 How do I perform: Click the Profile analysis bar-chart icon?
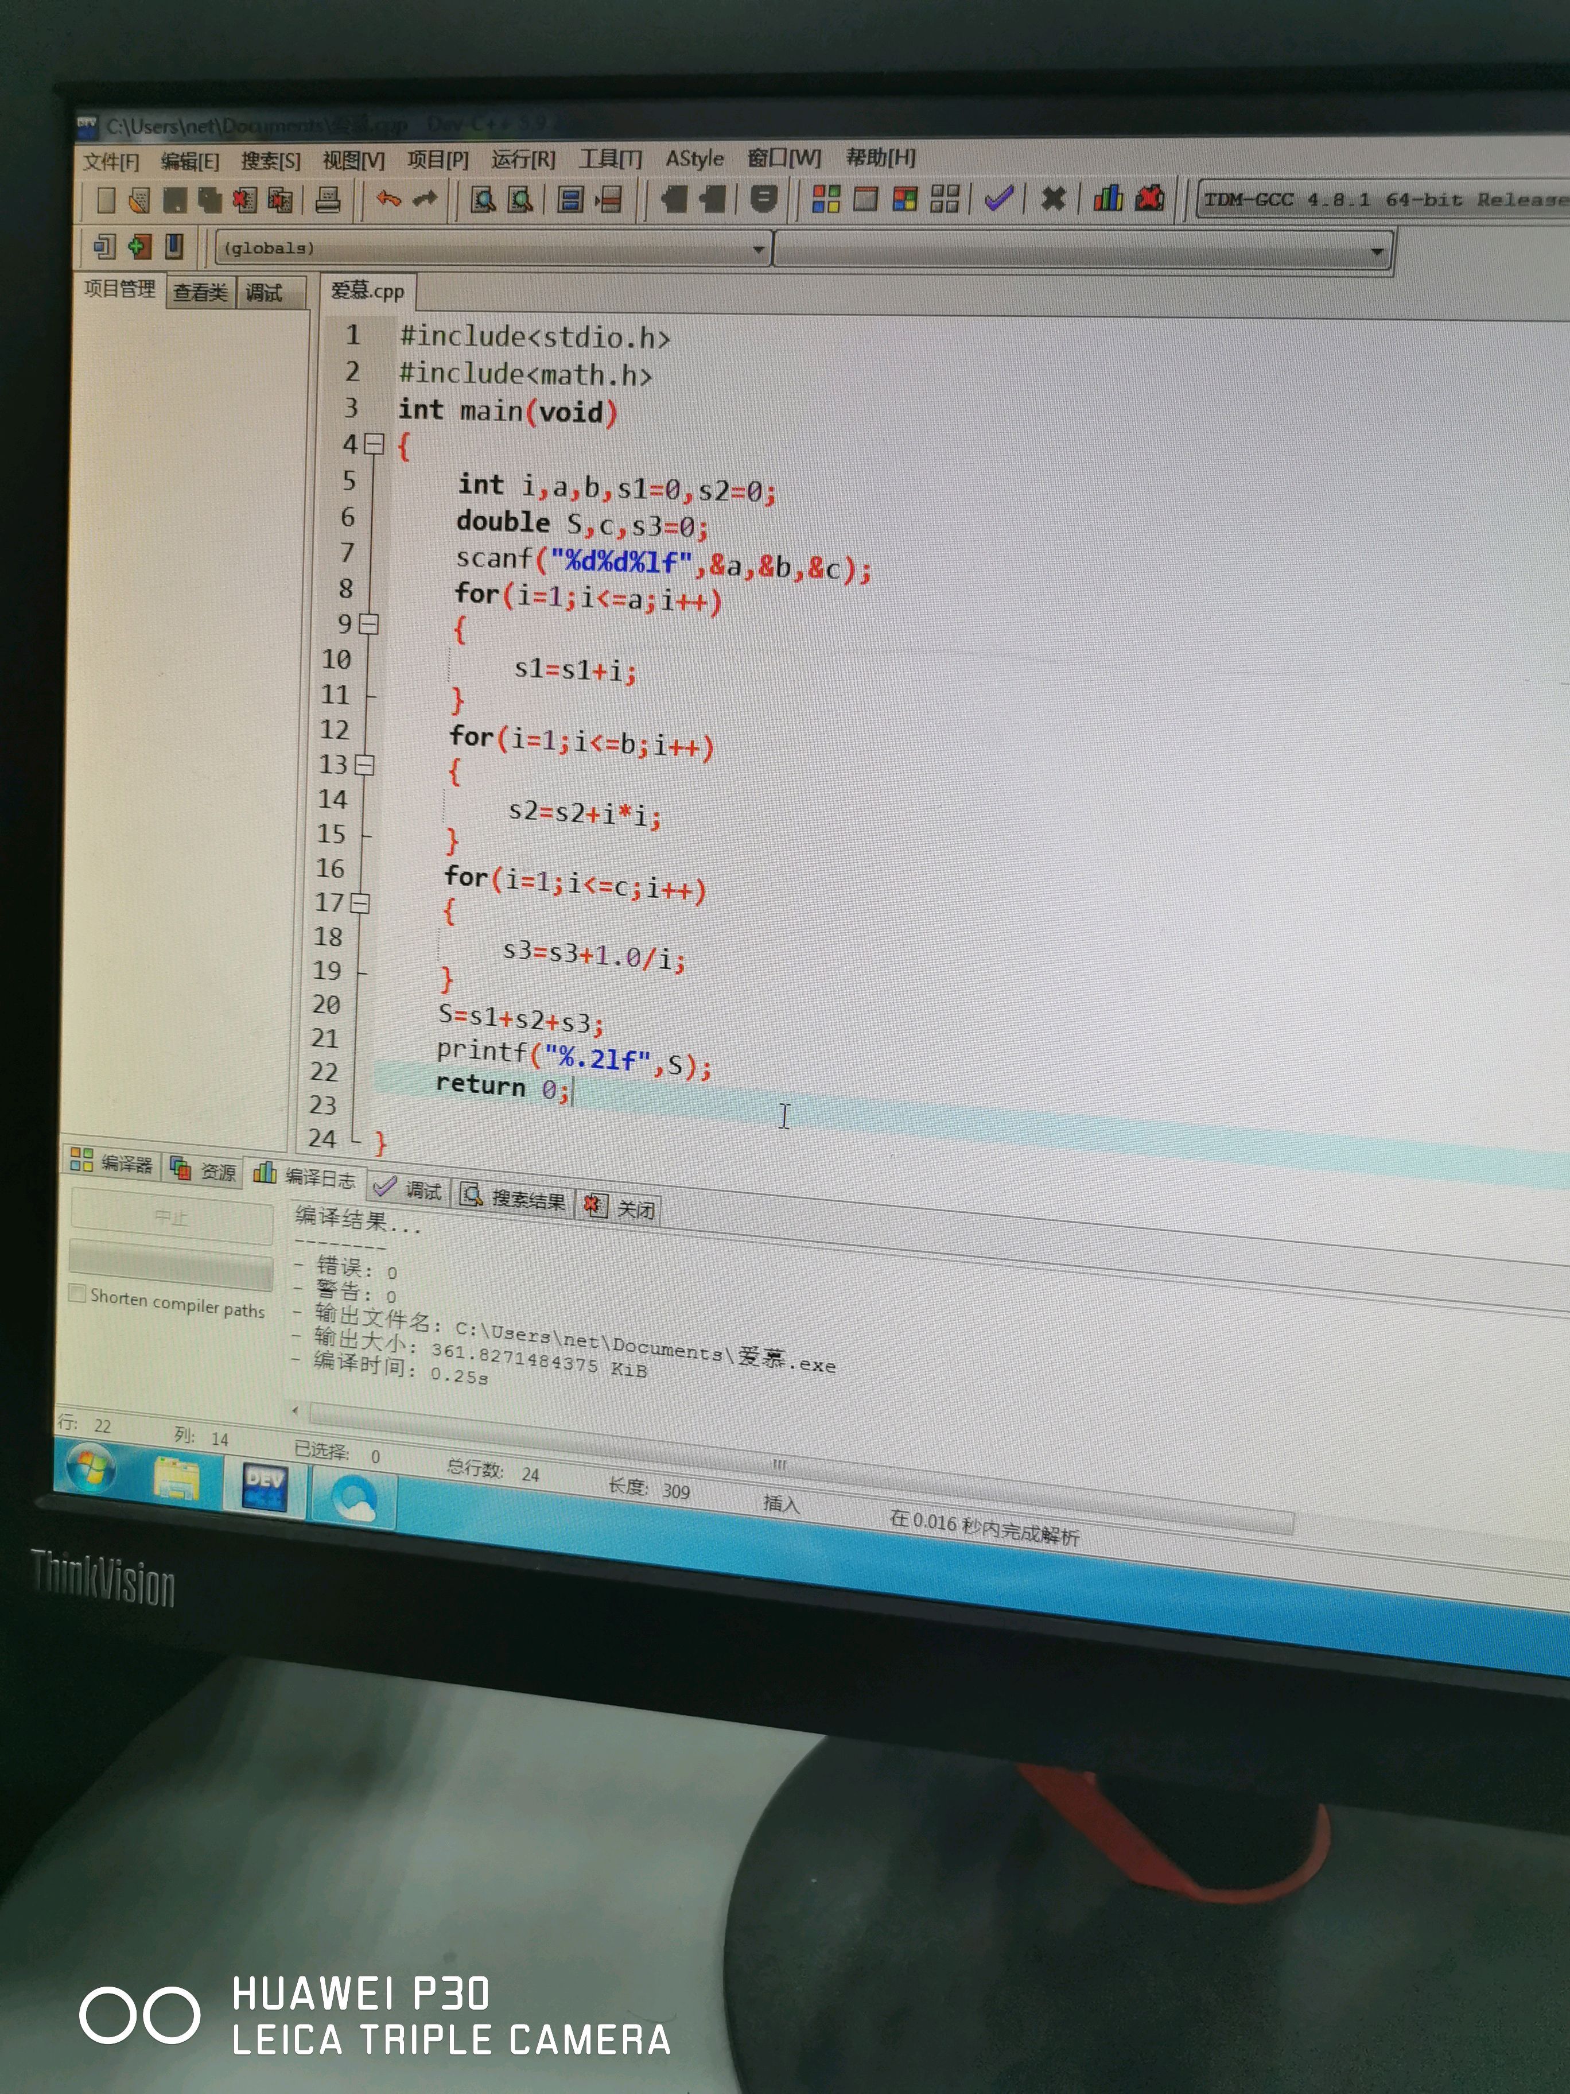1108,198
